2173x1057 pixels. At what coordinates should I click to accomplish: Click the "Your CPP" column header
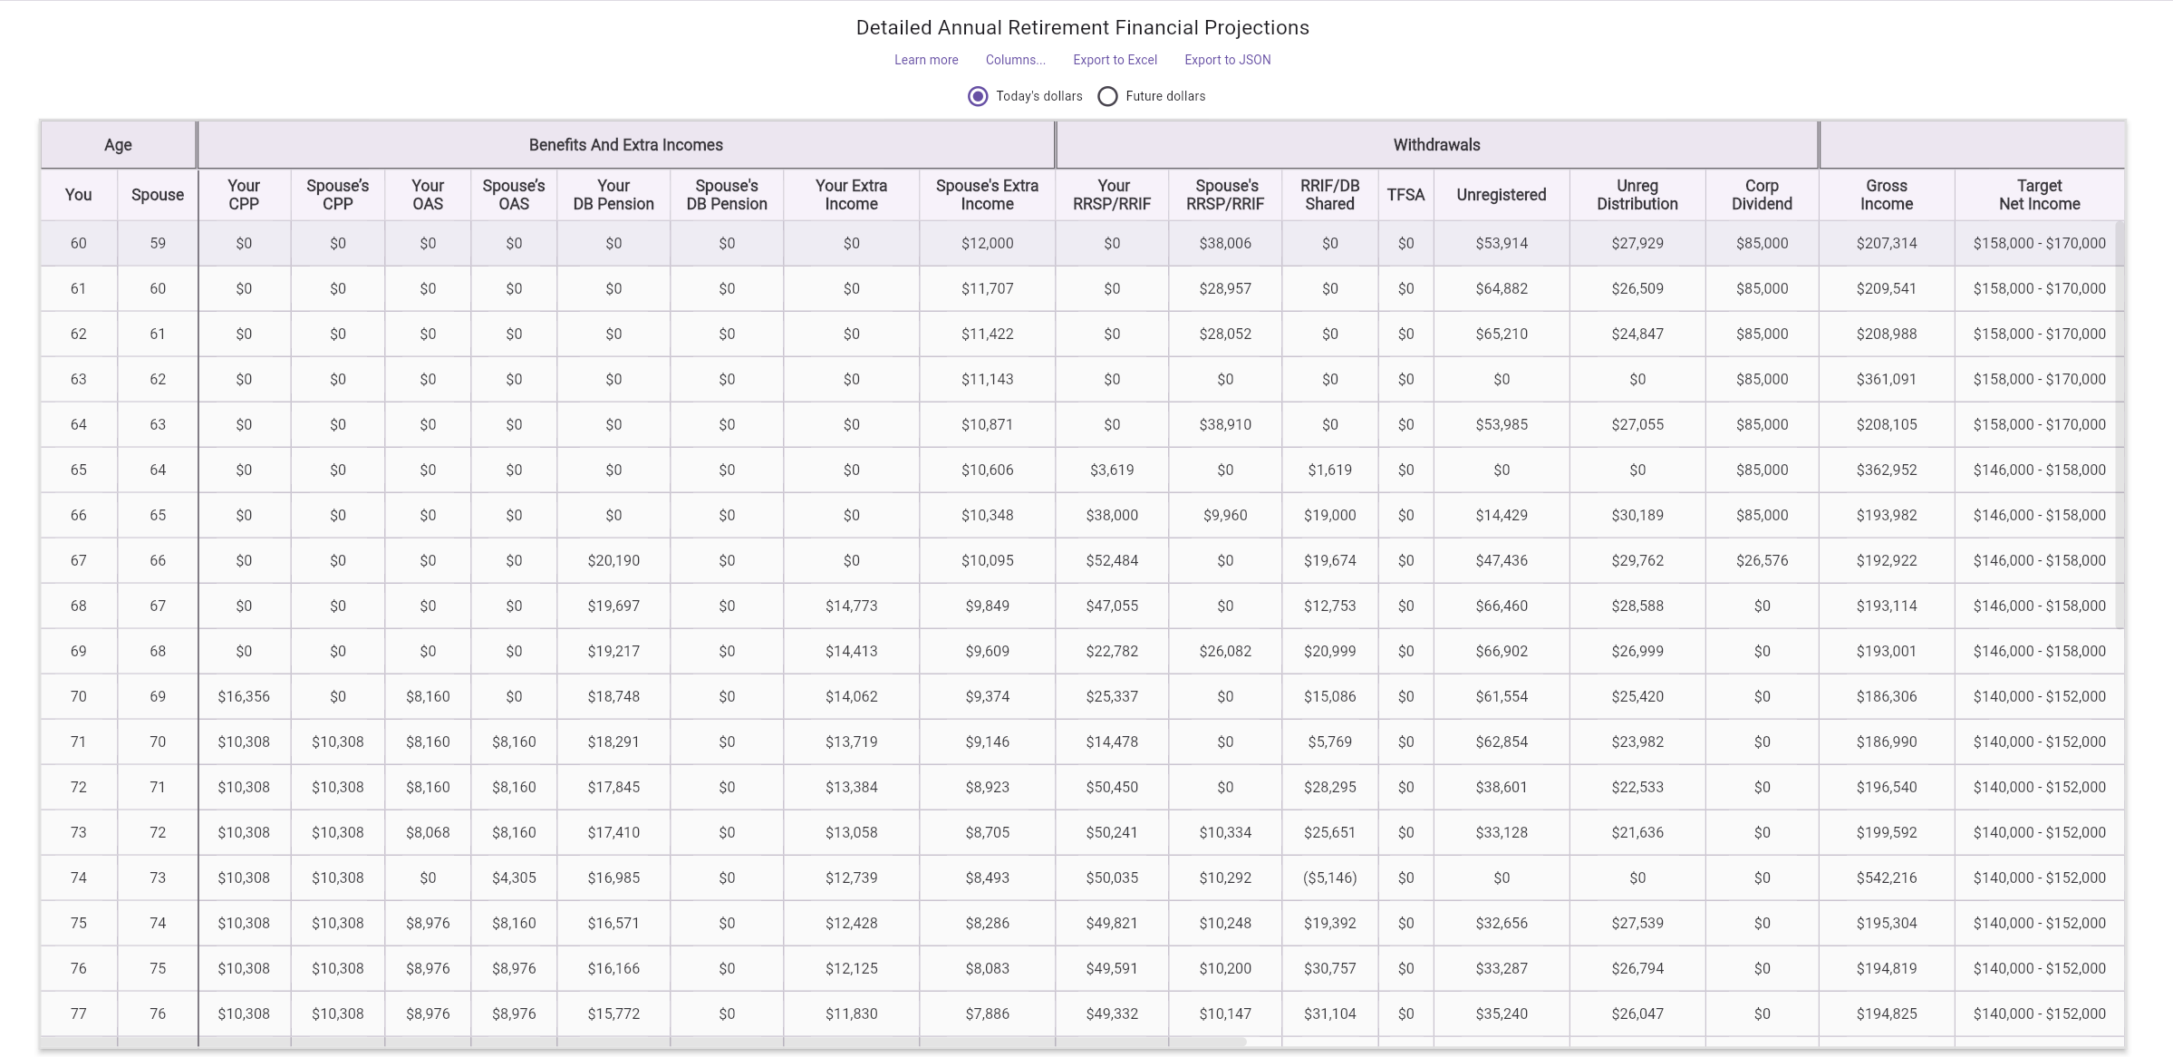point(244,195)
